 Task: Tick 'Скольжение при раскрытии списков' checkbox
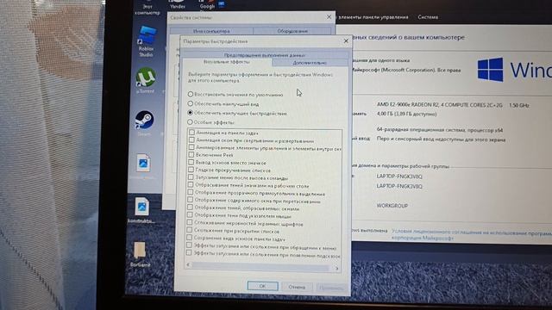click(x=190, y=230)
